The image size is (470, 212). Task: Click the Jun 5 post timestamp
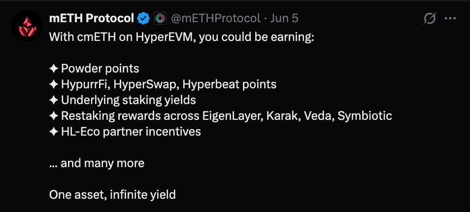(284, 19)
